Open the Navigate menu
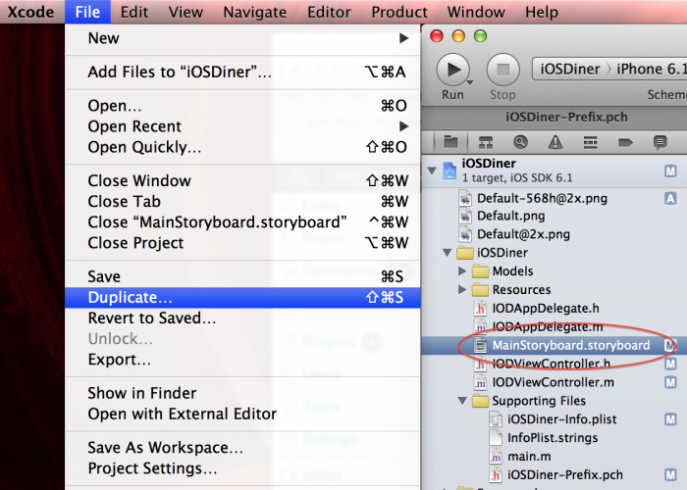Image resolution: width=687 pixels, height=490 pixels. pos(255,12)
